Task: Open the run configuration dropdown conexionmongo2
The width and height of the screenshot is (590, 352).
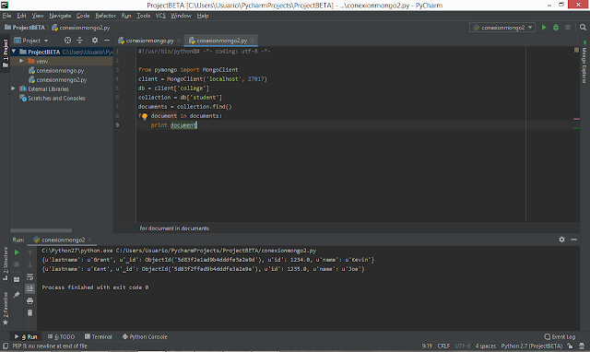Action: tap(502, 28)
